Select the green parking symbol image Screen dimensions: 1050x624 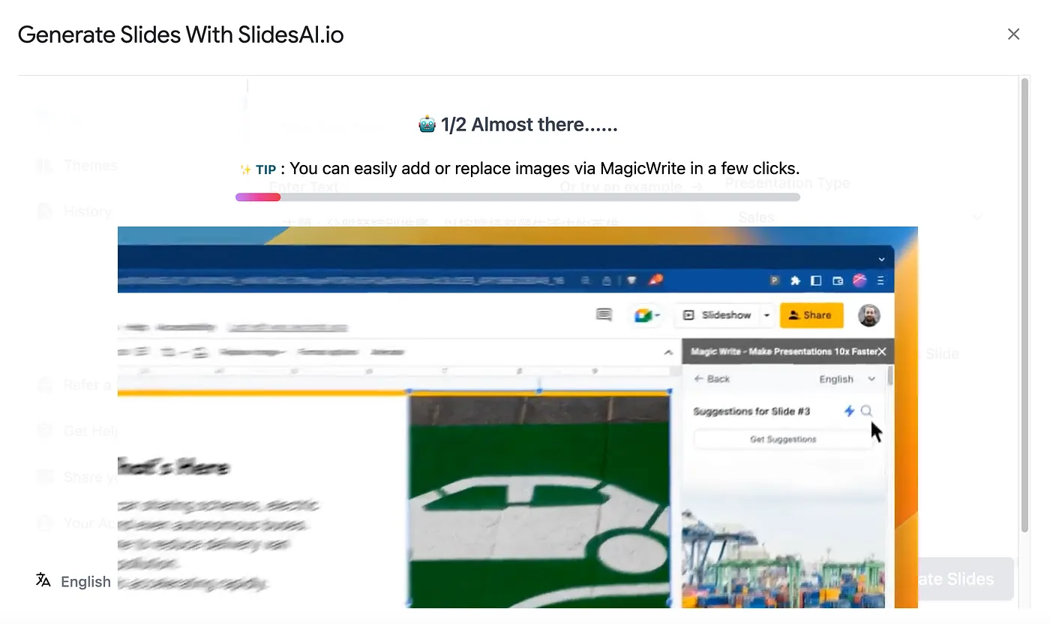coord(538,499)
